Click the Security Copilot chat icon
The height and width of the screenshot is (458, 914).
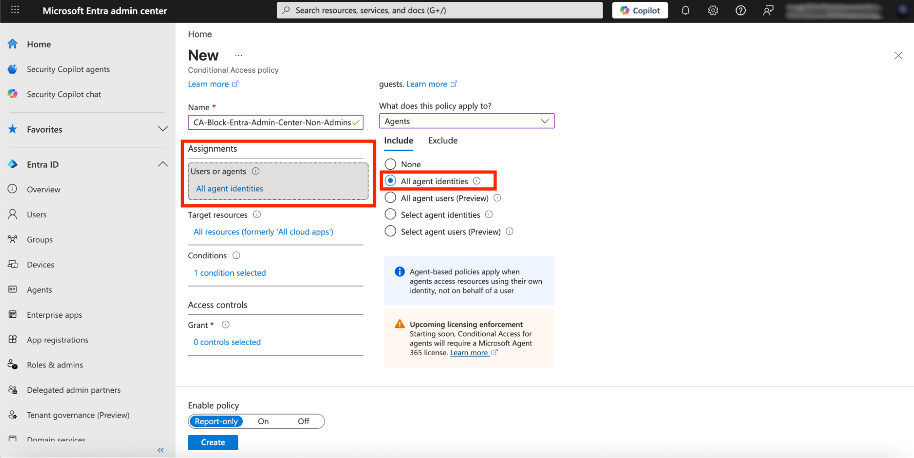[x=13, y=94]
